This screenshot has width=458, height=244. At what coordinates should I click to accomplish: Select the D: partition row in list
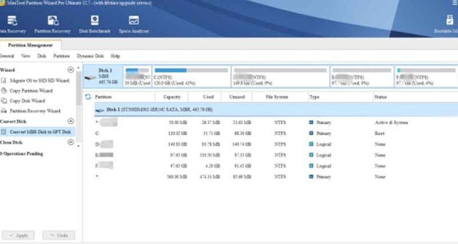click(x=276, y=144)
